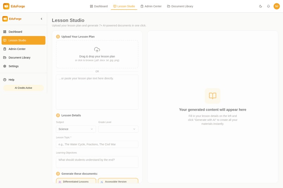Open Document Library in the sidebar
Viewport: 283px width, 188px height.
coord(24,57)
